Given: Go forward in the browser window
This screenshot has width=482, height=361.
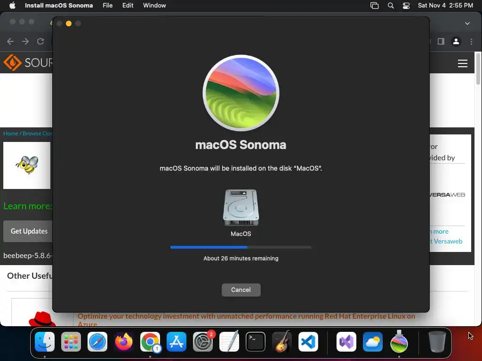Looking at the screenshot, I should [25, 41].
